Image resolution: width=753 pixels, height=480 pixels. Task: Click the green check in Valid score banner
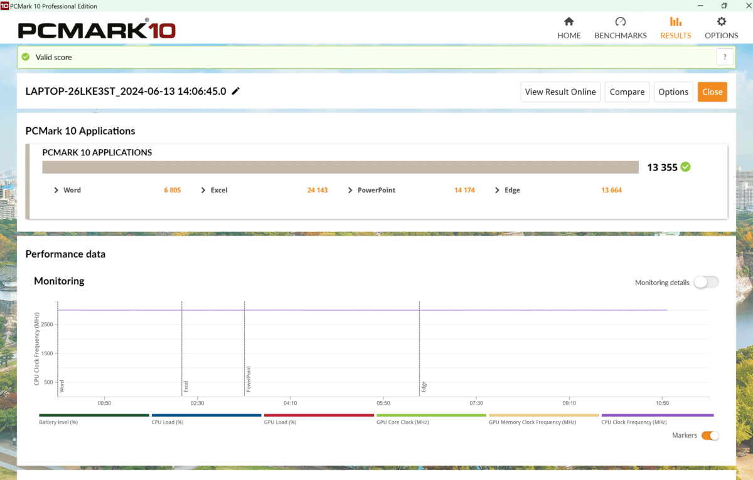pos(26,57)
